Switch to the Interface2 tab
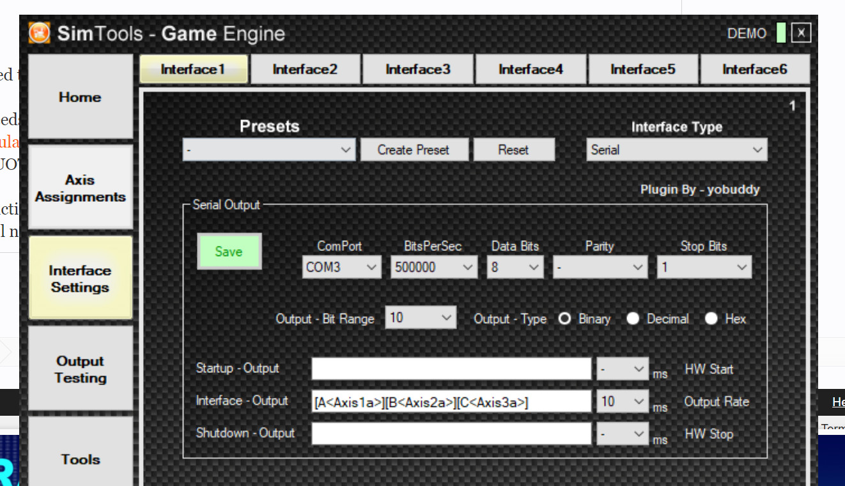 tap(306, 69)
